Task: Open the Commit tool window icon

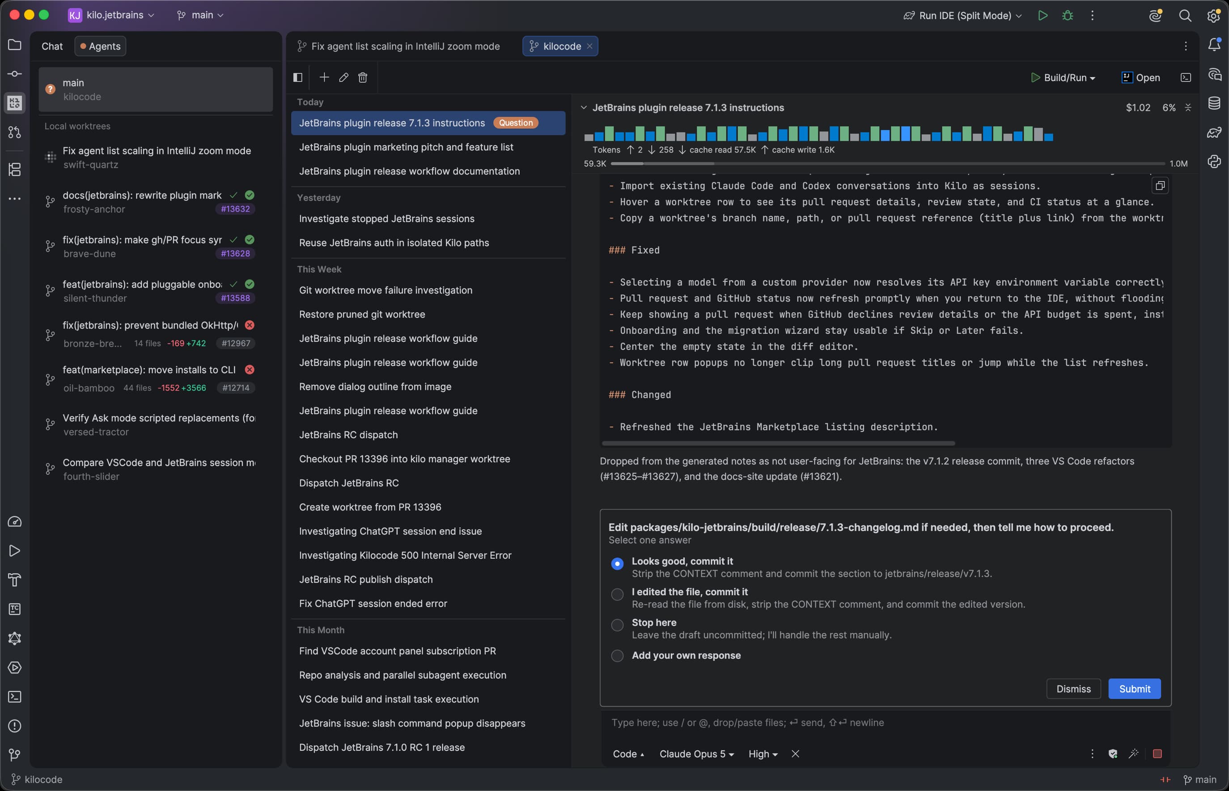Action: click(14, 74)
